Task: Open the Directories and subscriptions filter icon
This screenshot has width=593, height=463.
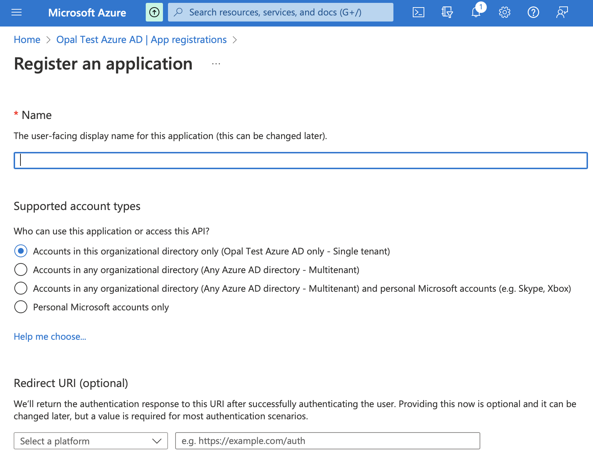Action: coord(447,13)
